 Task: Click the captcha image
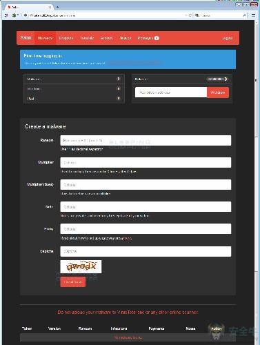[x=81, y=267]
